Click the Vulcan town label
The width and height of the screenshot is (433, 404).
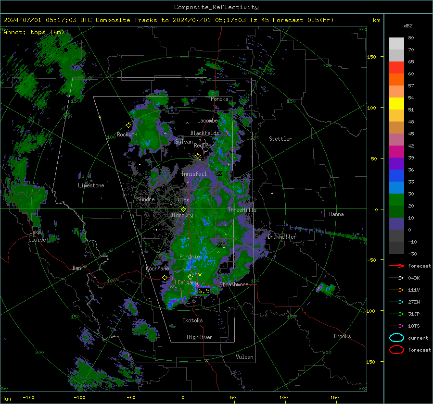244,357
